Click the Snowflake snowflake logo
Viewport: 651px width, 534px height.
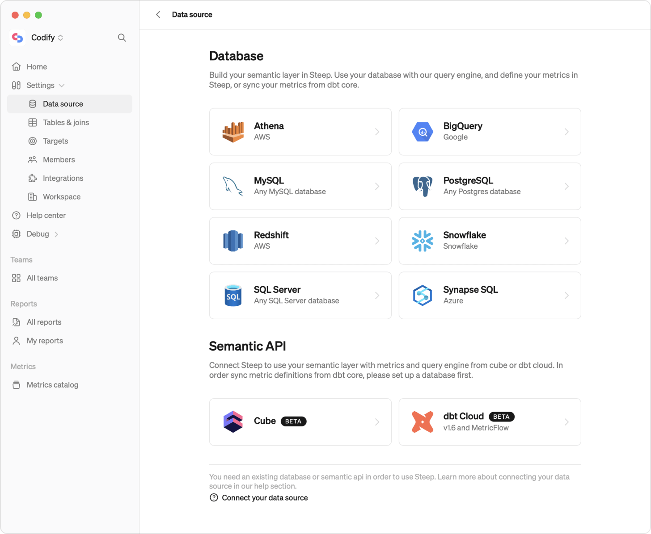[423, 241]
